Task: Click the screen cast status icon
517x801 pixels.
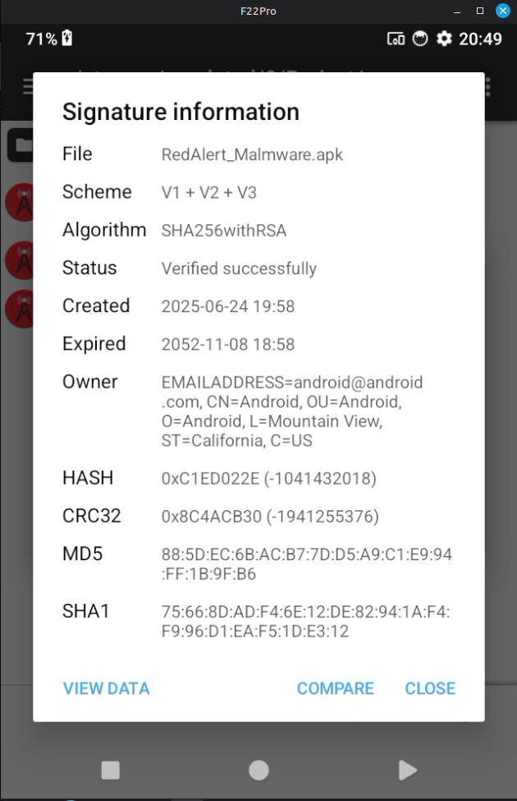Action: [x=396, y=39]
